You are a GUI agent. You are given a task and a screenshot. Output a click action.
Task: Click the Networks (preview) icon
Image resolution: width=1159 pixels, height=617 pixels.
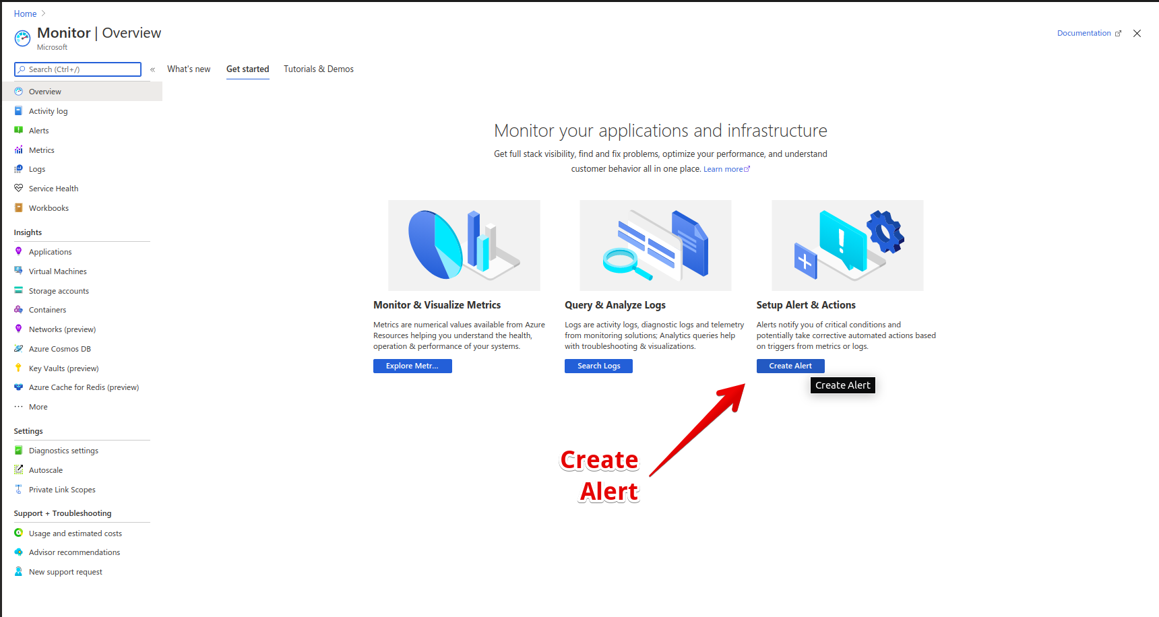click(x=19, y=329)
